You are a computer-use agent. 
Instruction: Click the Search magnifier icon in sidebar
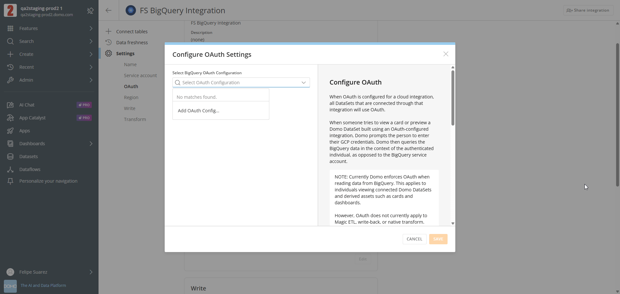click(x=10, y=41)
